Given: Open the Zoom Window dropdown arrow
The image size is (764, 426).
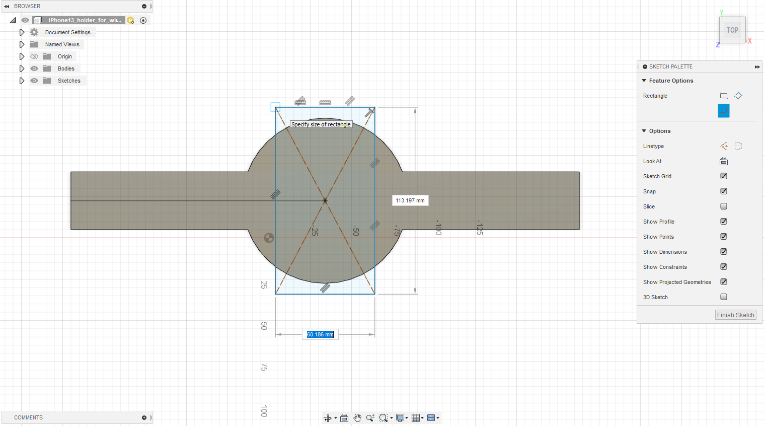Looking at the screenshot, I should [x=392, y=418].
